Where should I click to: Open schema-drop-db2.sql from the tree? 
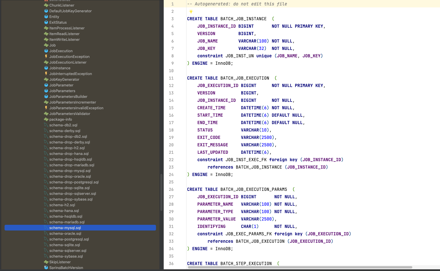pos(68,136)
